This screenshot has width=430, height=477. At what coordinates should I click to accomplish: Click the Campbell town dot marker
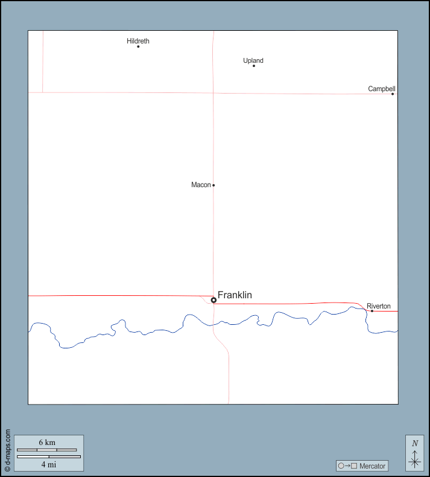pos(393,94)
